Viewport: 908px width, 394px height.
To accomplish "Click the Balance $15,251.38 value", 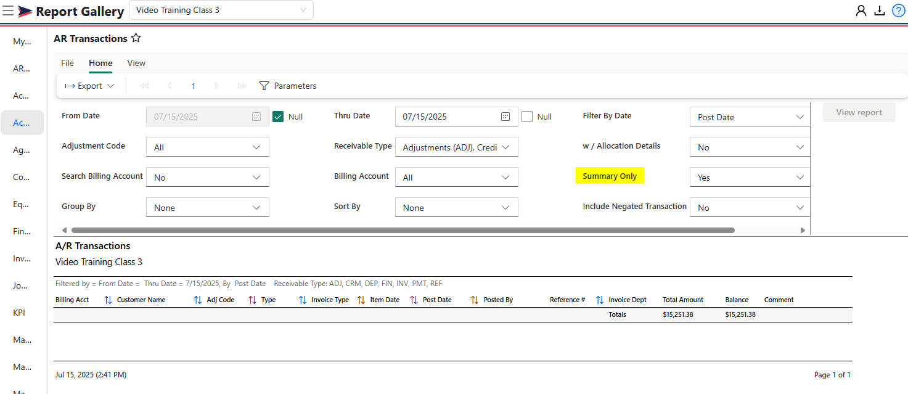I will point(740,314).
